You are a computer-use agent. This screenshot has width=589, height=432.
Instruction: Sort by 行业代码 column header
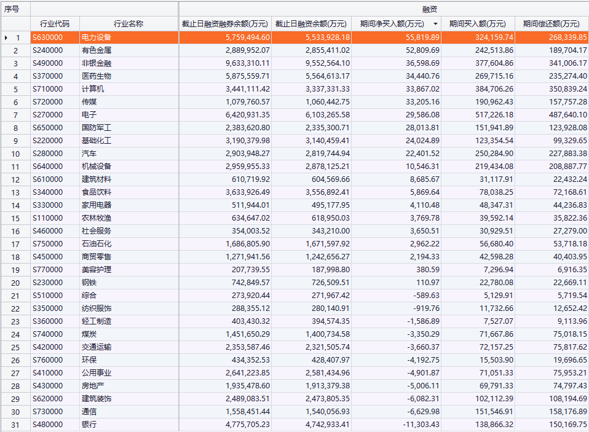tap(54, 24)
